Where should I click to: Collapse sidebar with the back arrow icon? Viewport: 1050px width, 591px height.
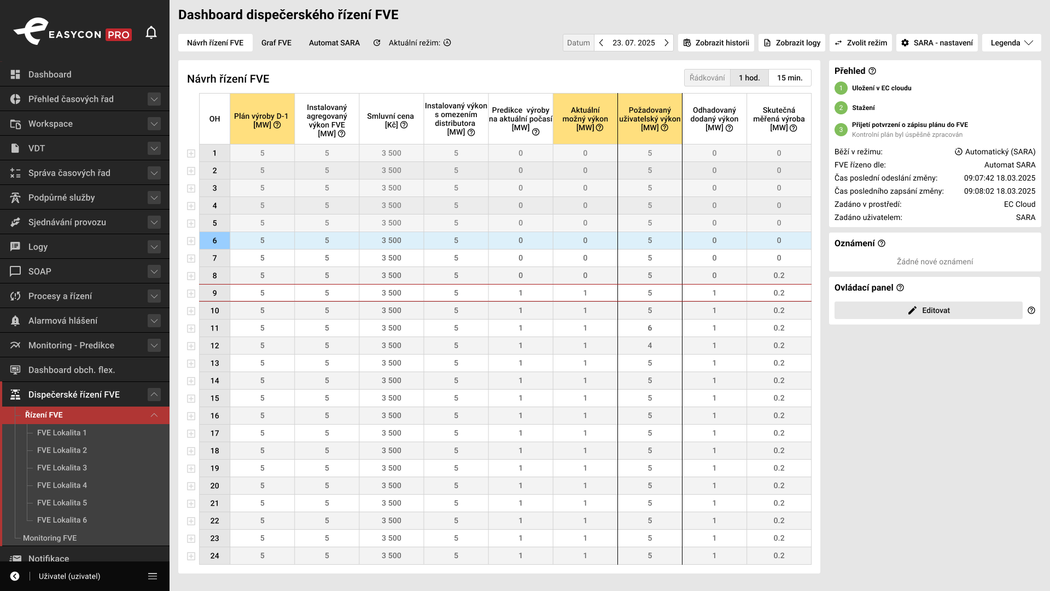point(15,576)
